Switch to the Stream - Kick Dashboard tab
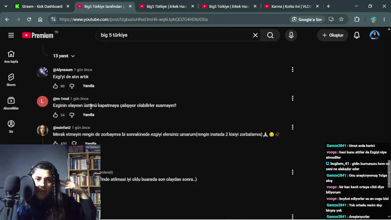The width and height of the screenshot is (391, 220). pos(43,6)
